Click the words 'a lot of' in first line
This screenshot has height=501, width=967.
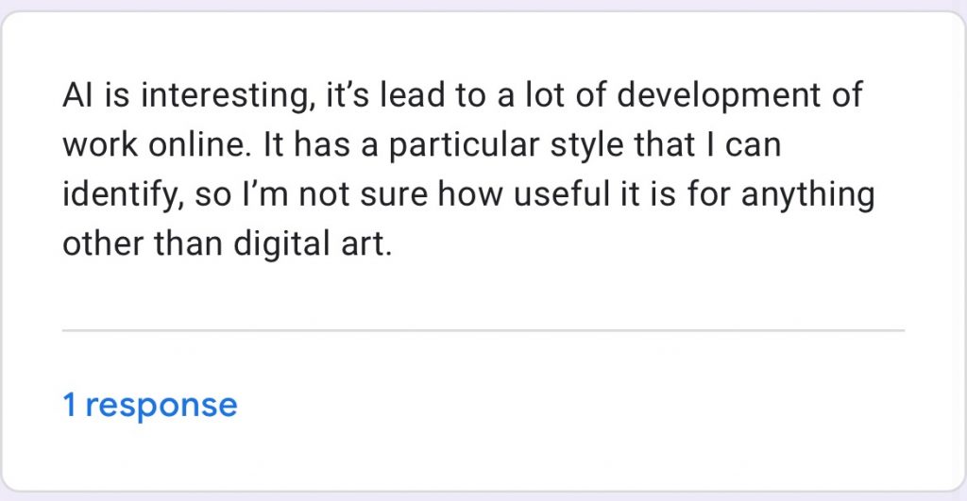[551, 95]
